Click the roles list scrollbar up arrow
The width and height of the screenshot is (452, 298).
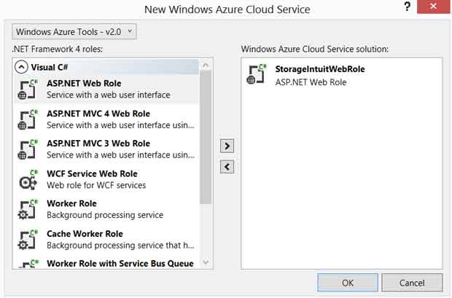click(x=206, y=65)
